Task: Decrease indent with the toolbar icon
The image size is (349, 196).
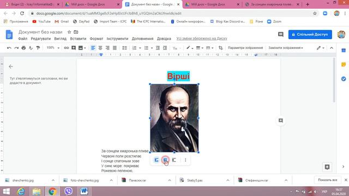Action: pyautogui.click(x=158, y=48)
